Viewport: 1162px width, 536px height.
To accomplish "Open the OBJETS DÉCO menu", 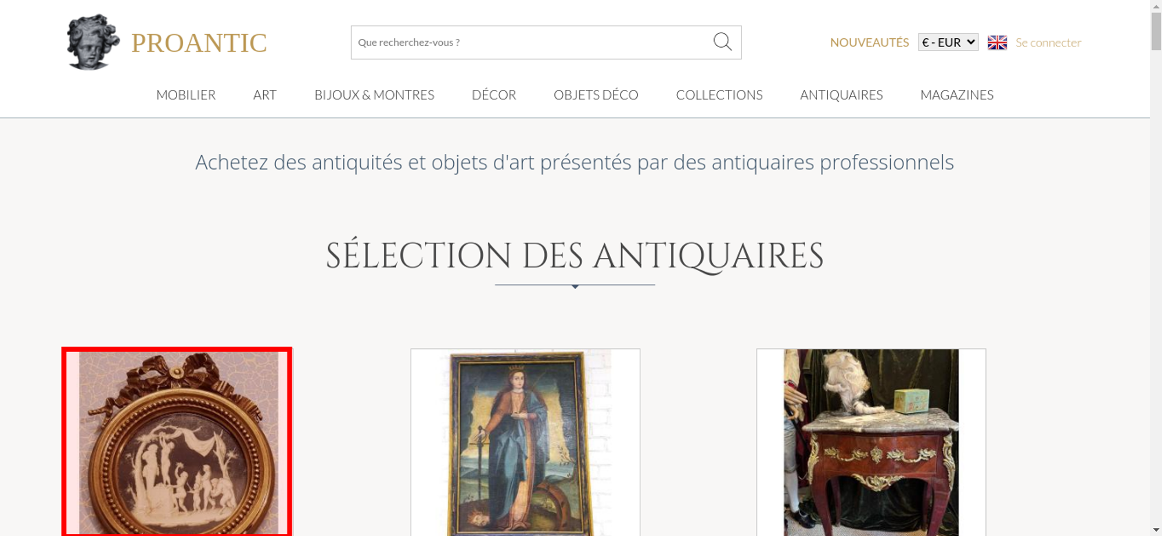I will [x=596, y=95].
